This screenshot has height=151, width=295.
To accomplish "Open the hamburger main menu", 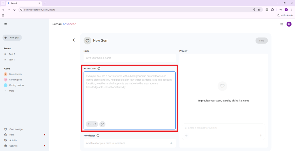I will coord(5,24).
